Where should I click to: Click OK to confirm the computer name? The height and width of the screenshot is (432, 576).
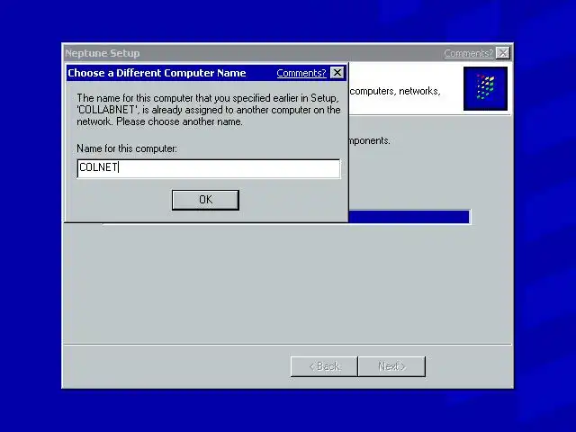205,200
